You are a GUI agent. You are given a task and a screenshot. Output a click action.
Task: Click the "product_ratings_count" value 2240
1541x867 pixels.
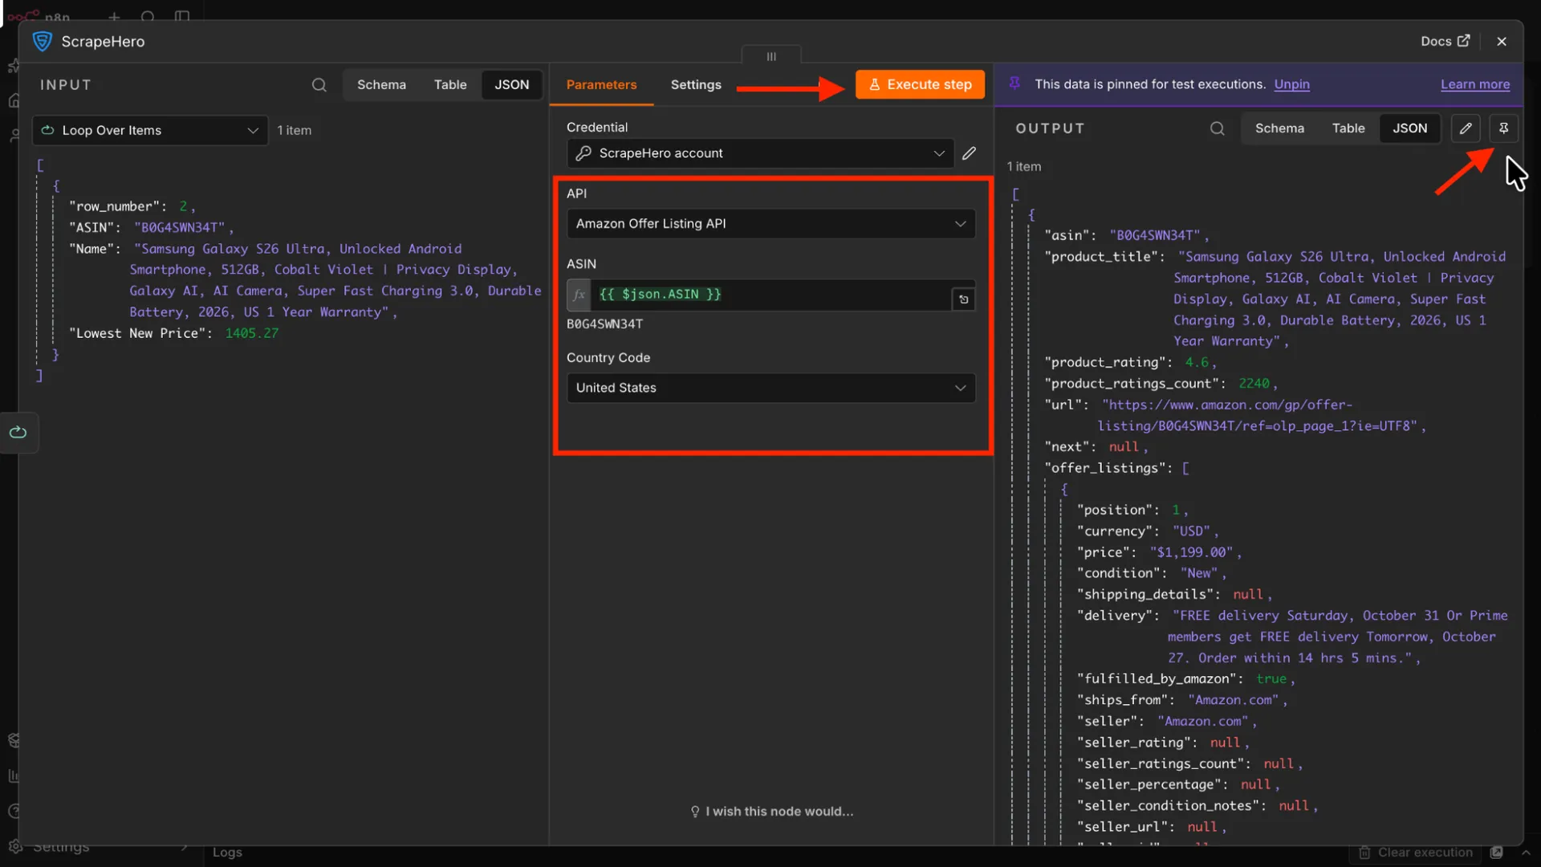tap(1254, 384)
